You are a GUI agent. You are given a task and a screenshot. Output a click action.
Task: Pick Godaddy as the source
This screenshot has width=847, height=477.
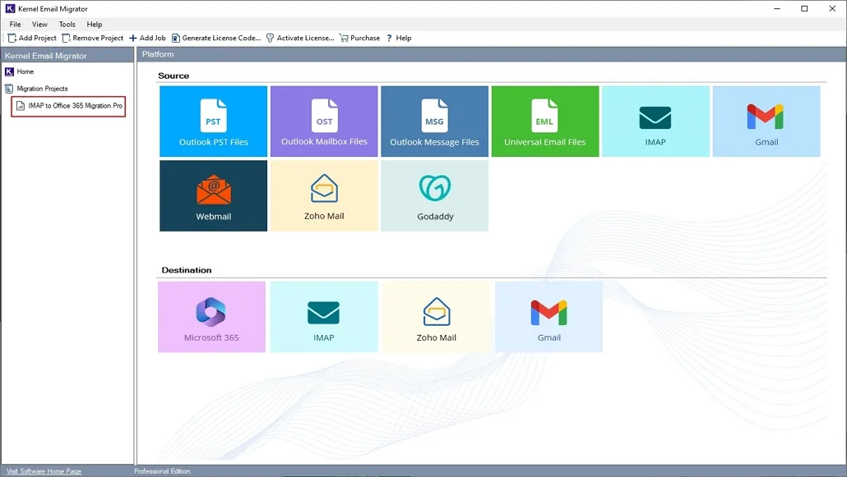click(x=434, y=195)
